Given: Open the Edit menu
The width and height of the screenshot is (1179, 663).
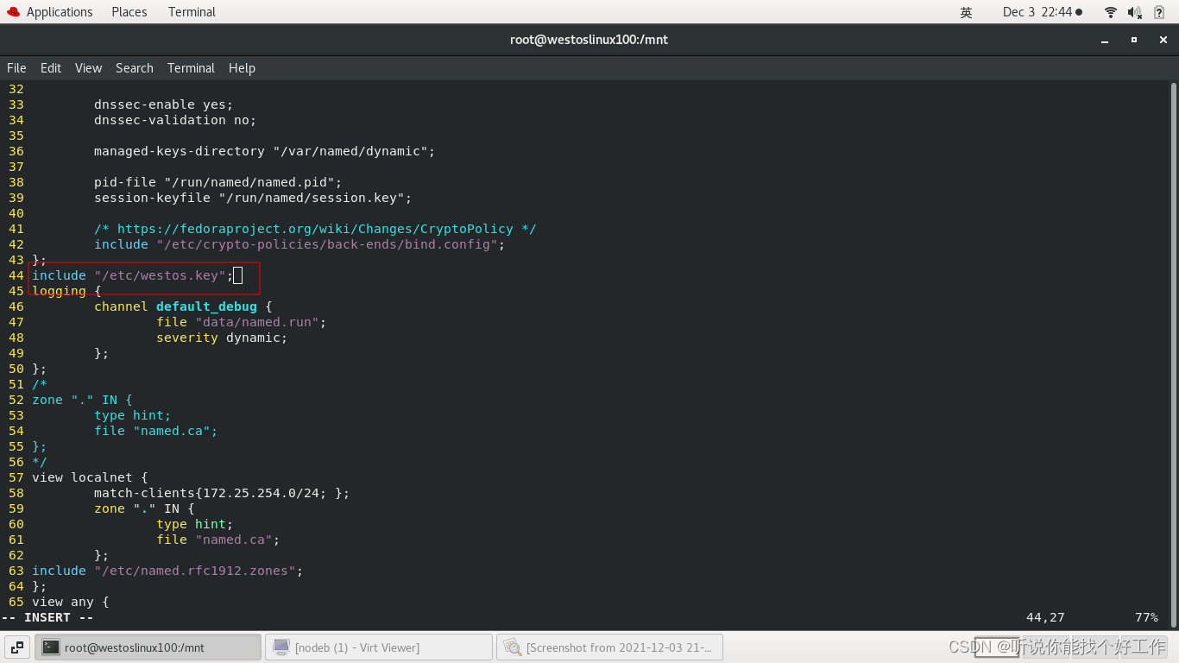Looking at the screenshot, I should coord(51,68).
